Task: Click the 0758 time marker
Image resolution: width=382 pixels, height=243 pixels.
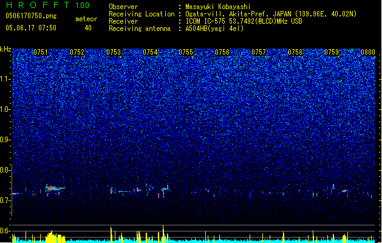Action: pyautogui.click(x=295, y=52)
